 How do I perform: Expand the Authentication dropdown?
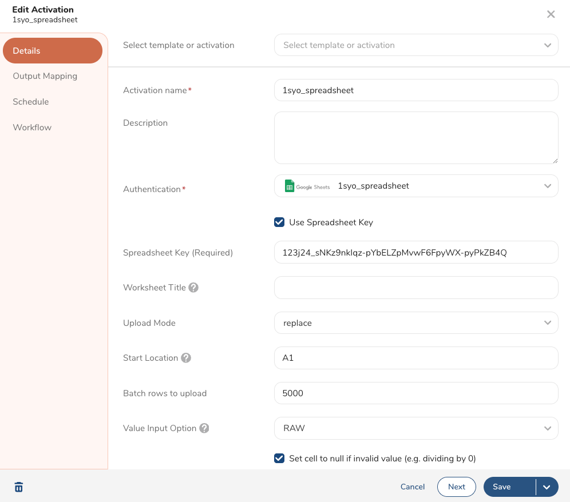pyautogui.click(x=416, y=186)
